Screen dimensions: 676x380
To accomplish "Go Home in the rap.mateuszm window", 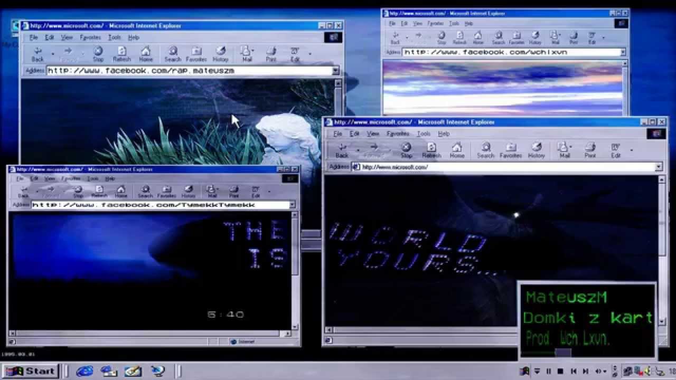I will coord(146,54).
